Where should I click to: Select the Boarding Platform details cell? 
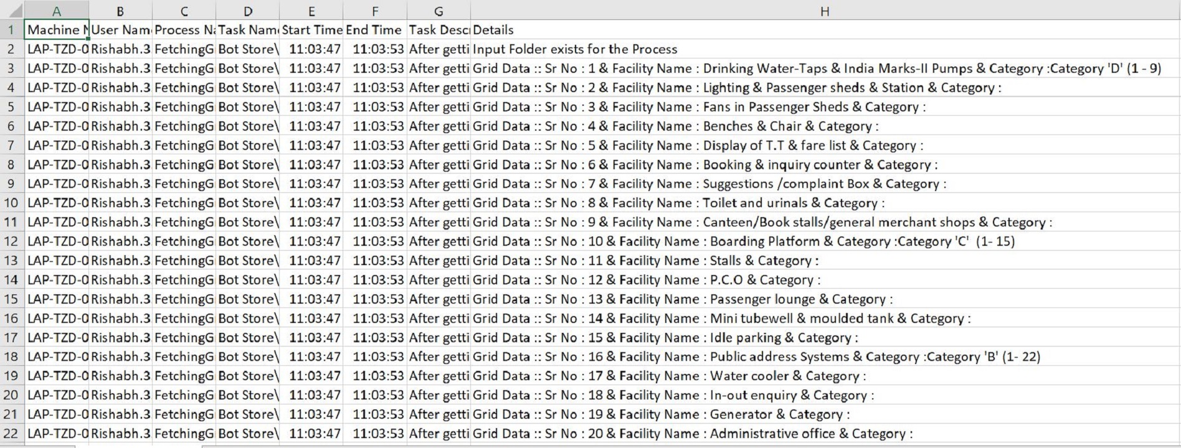tap(825, 241)
